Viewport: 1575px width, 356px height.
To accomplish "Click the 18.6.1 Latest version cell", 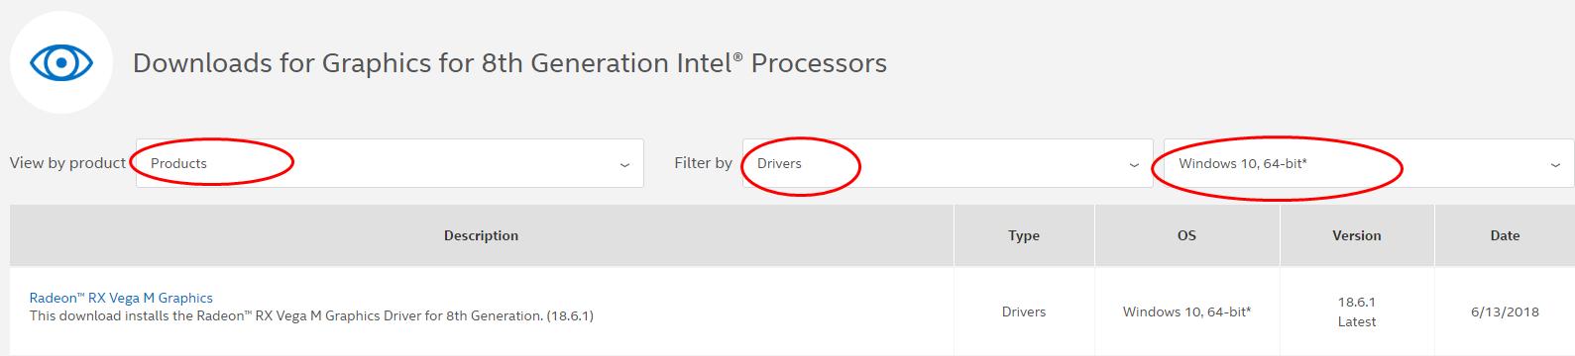I will click(1357, 311).
